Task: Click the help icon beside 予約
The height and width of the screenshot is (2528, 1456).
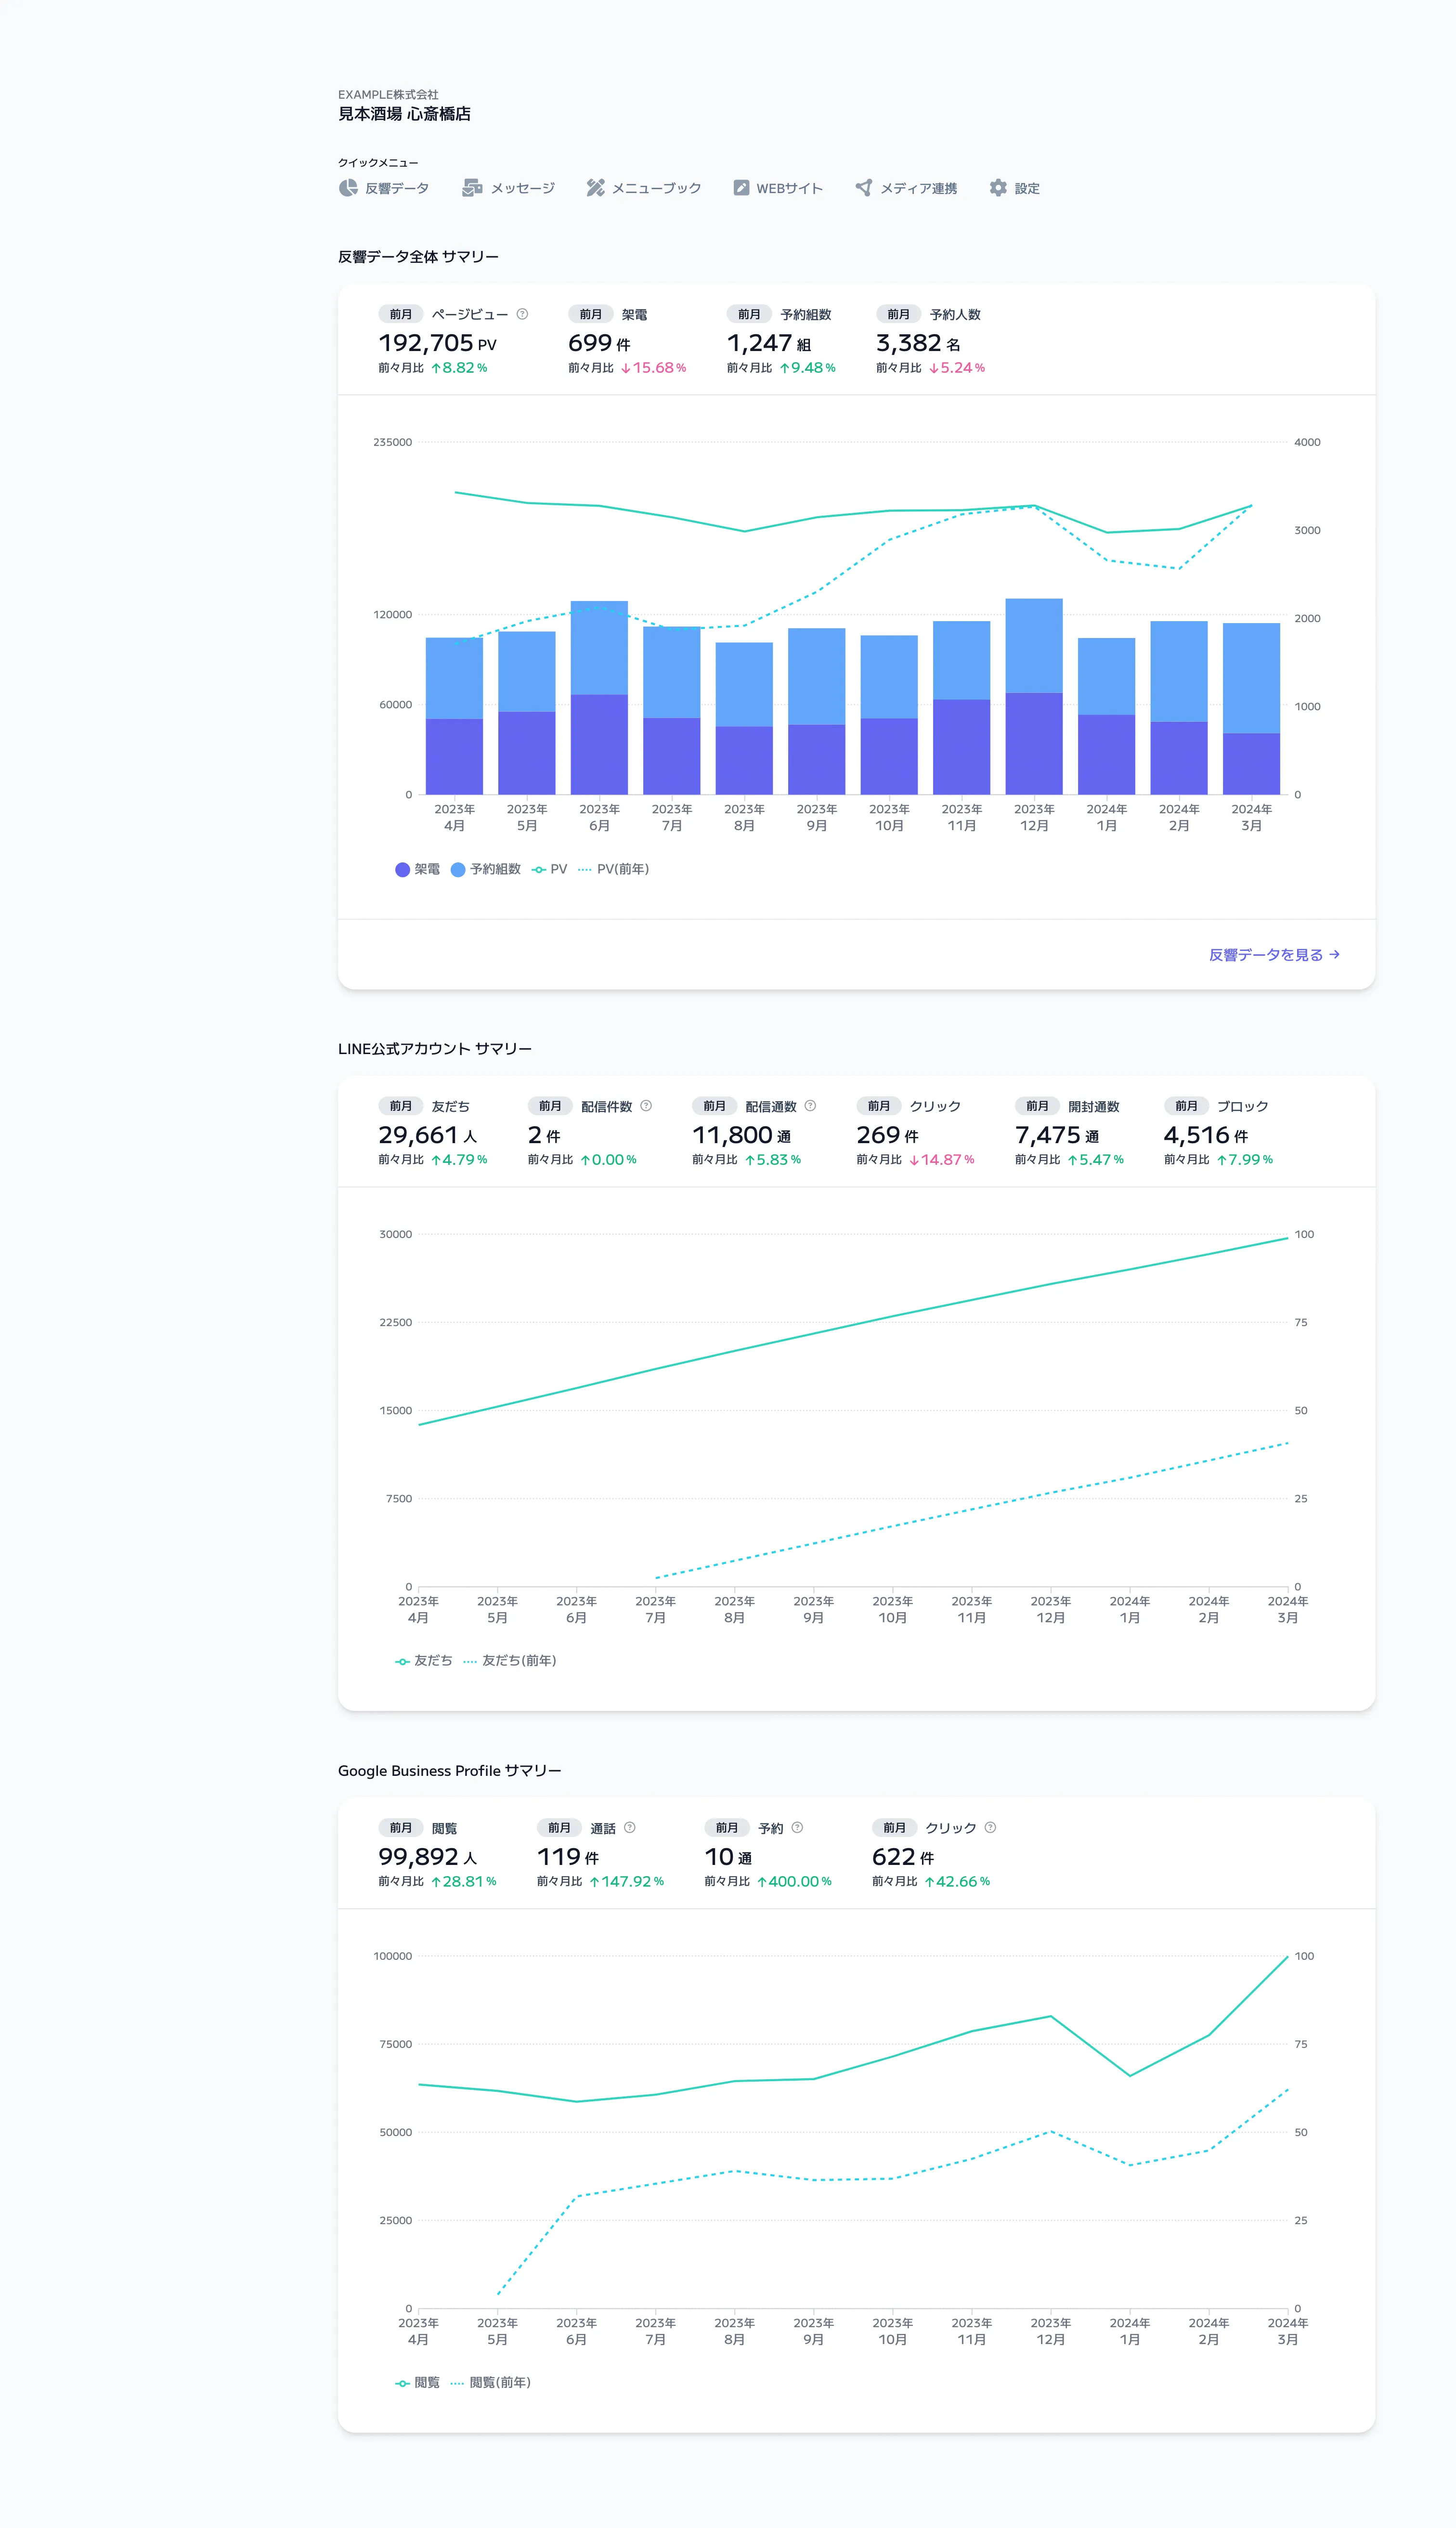Action: tap(797, 1827)
